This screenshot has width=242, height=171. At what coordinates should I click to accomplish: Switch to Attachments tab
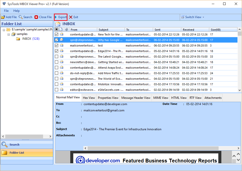pyautogui.click(x=213, y=98)
